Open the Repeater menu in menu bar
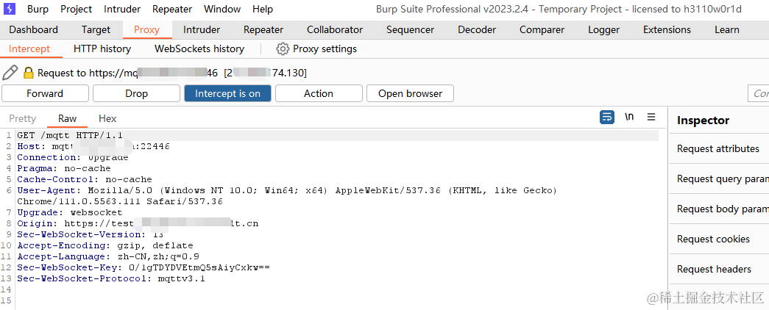The height and width of the screenshot is (310, 769). pos(172,9)
